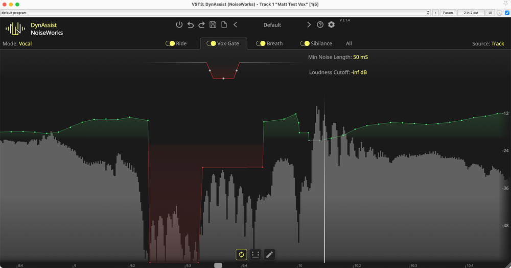Open the default program dropdown
The image size is (511, 268).
[x=215, y=13]
